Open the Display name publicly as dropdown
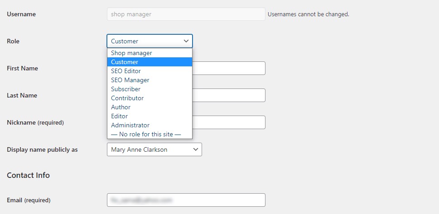Screen dimensions: 439x214 click(154, 149)
